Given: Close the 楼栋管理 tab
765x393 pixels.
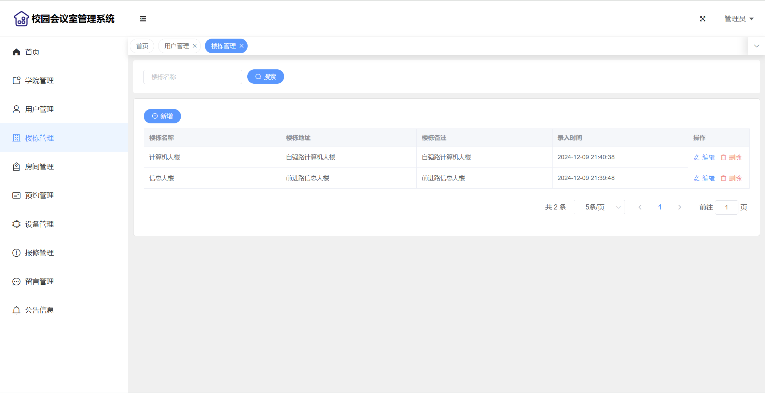Looking at the screenshot, I should [x=241, y=46].
